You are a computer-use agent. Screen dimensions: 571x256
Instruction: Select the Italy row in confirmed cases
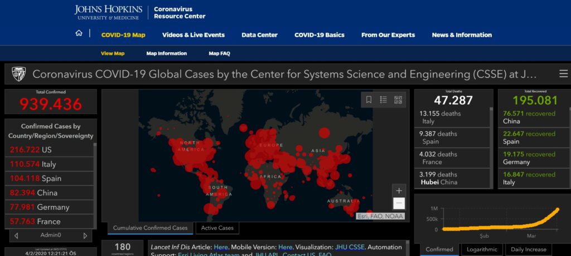click(x=49, y=164)
